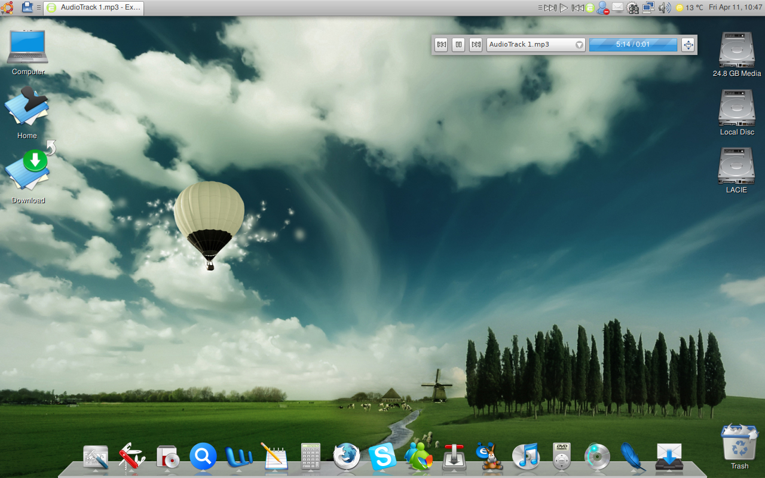The width and height of the screenshot is (765, 478).
Task: Open the LACIE drive icon
Action: click(736, 170)
